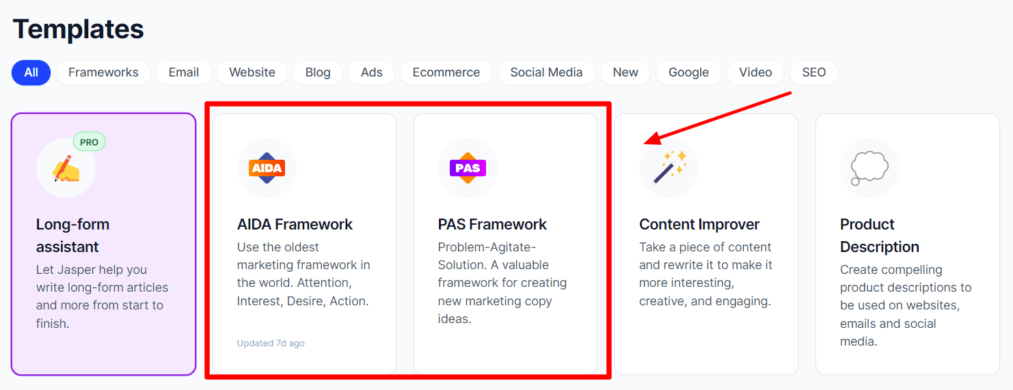The width and height of the screenshot is (1013, 390).
Task: Select the Ecommerce filter
Action: [x=446, y=72]
